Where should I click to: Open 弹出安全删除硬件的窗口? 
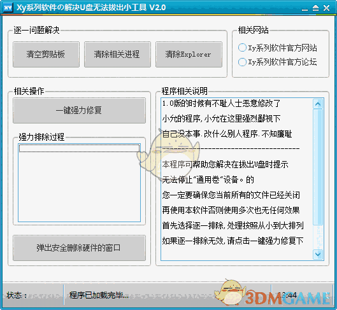pos(79,248)
